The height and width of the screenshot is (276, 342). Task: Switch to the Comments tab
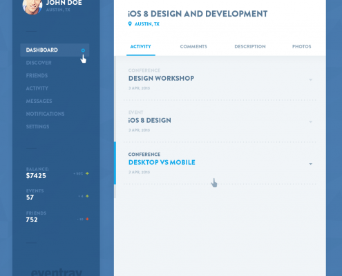(193, 46)
